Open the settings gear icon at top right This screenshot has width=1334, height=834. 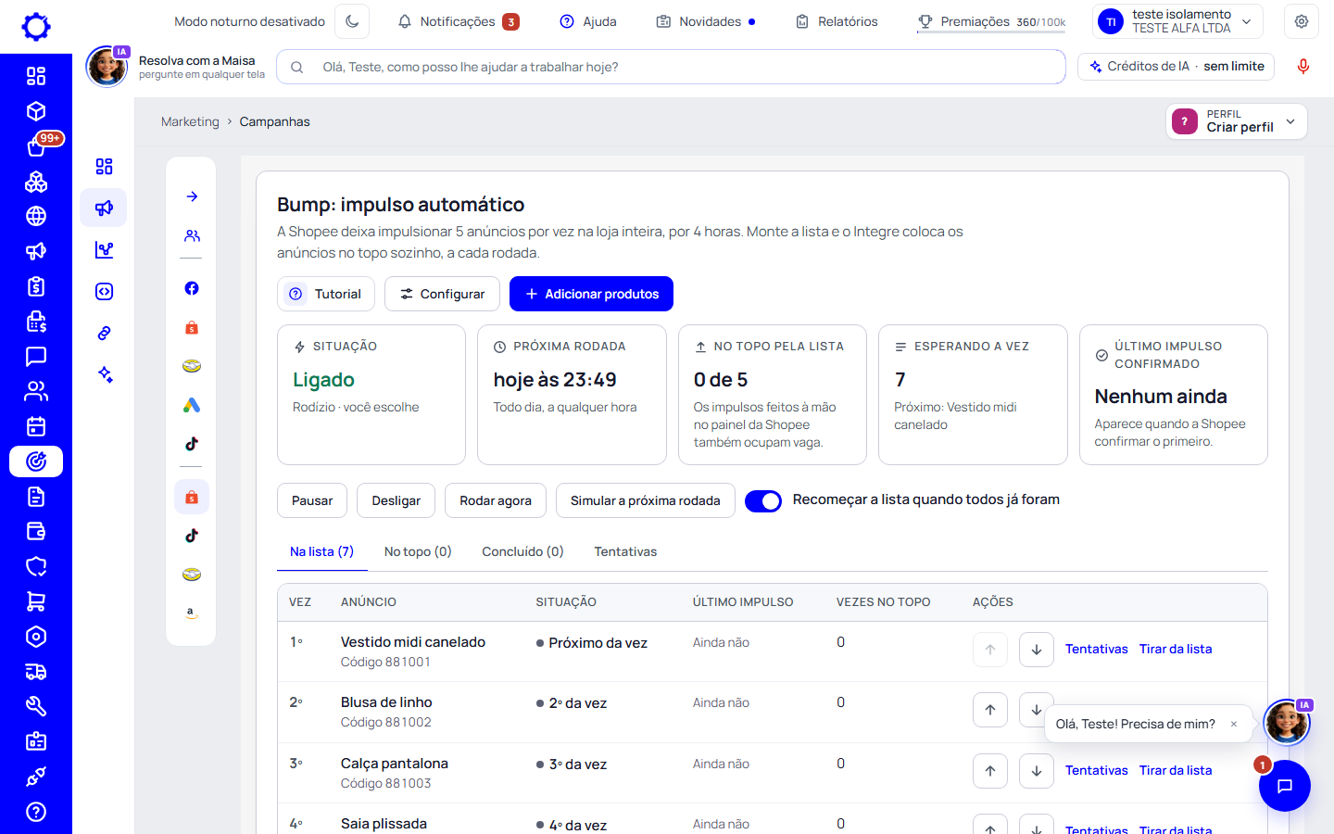click(1302, 21)
